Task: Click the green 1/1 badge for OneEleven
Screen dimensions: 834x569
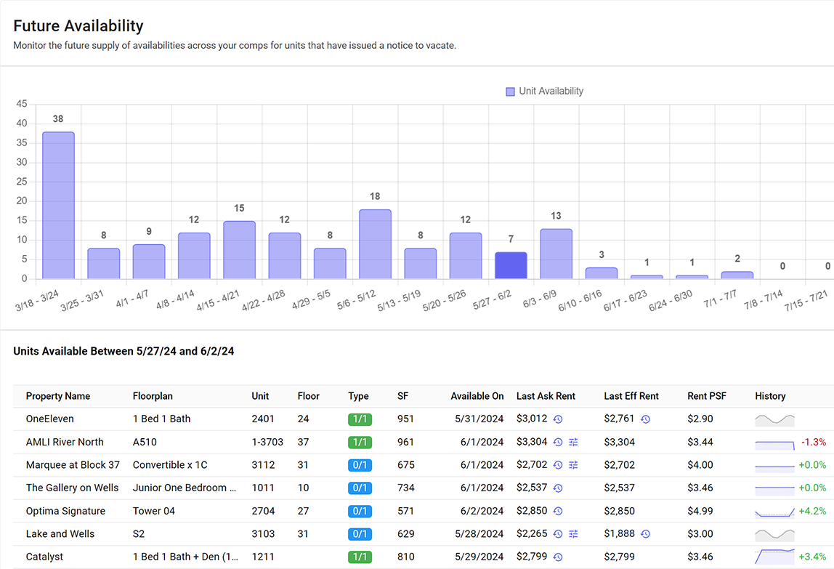Action: pos(359,419)
